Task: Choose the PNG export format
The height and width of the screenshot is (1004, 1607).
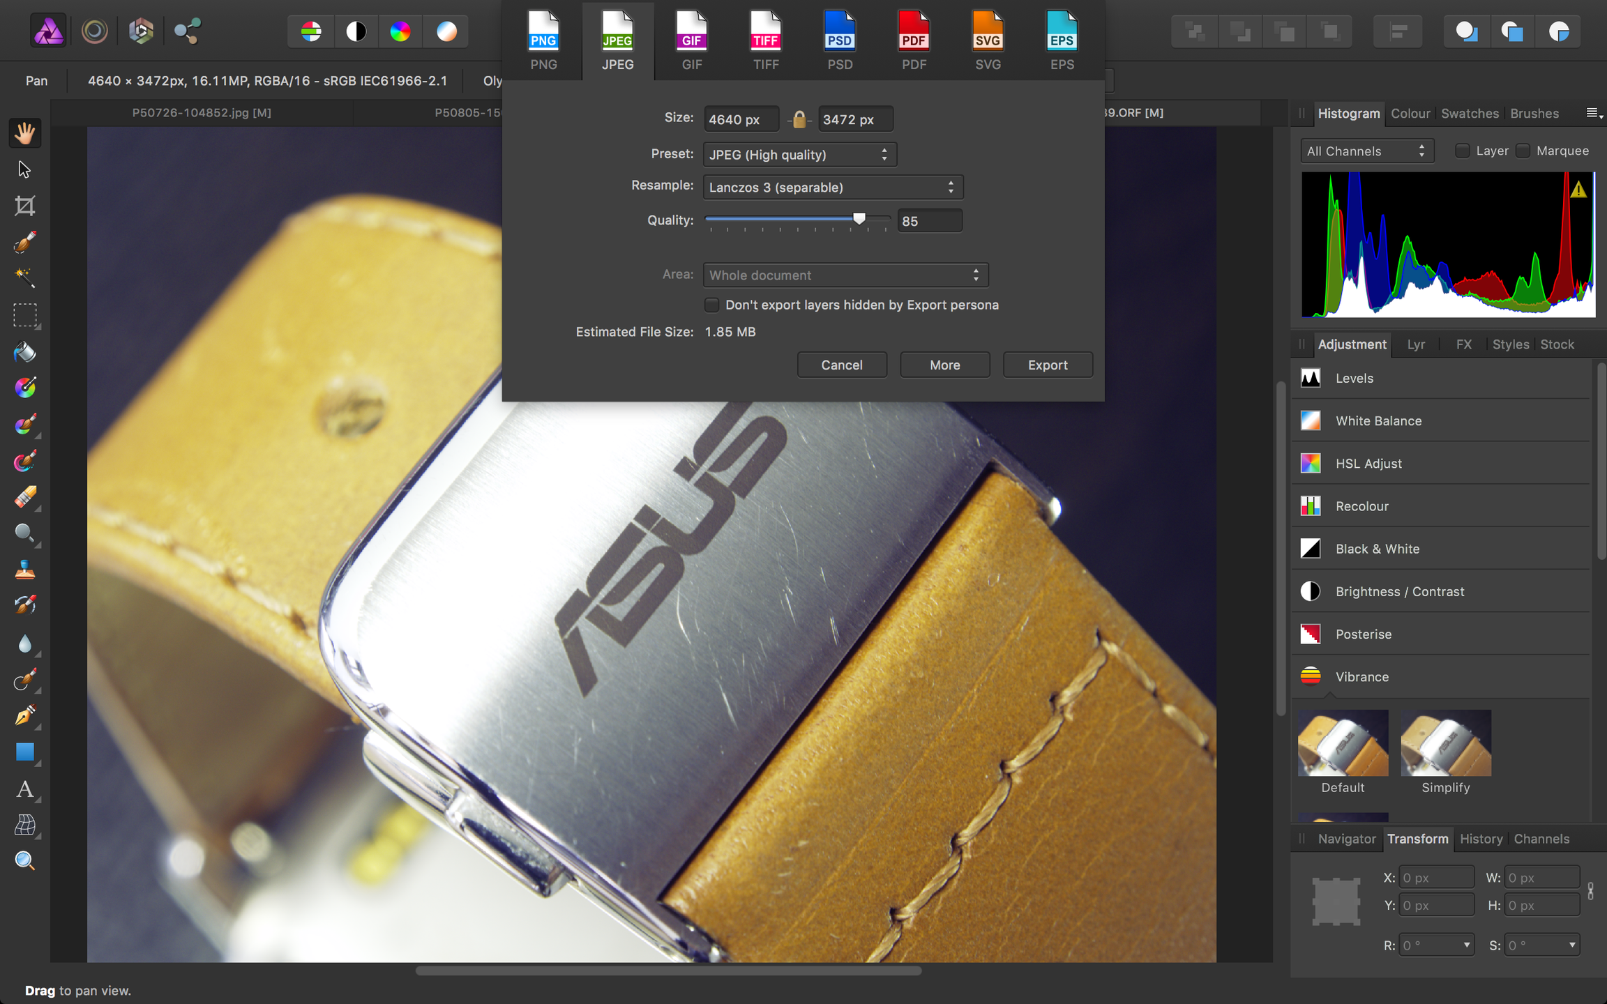Action: click(543, 41)
